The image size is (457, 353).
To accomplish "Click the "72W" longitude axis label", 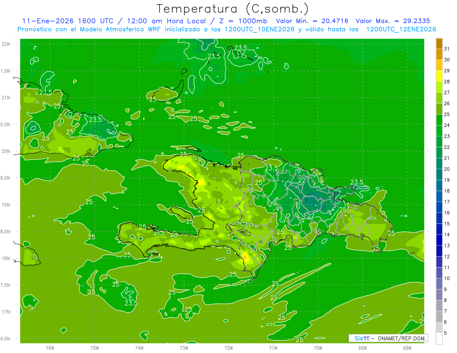I will (x=228, y=348).
